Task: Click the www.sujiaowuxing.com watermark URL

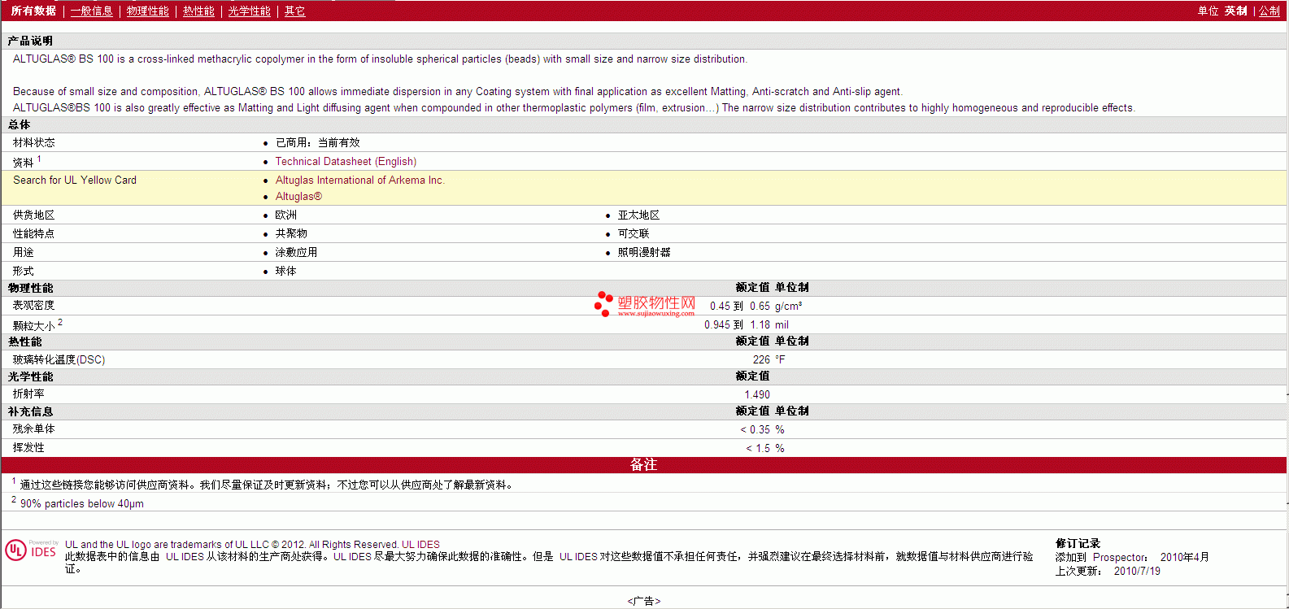Action: 656,313
